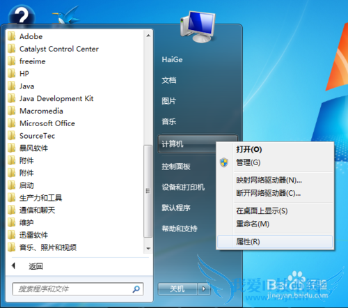Click the back arrow beside 返回

point(13,265)
